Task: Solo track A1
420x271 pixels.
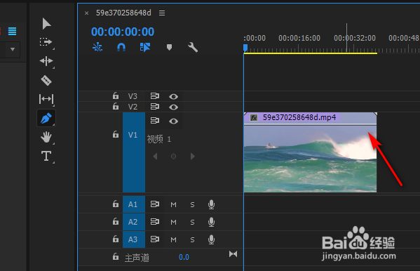Action: (x=192, y=205)
